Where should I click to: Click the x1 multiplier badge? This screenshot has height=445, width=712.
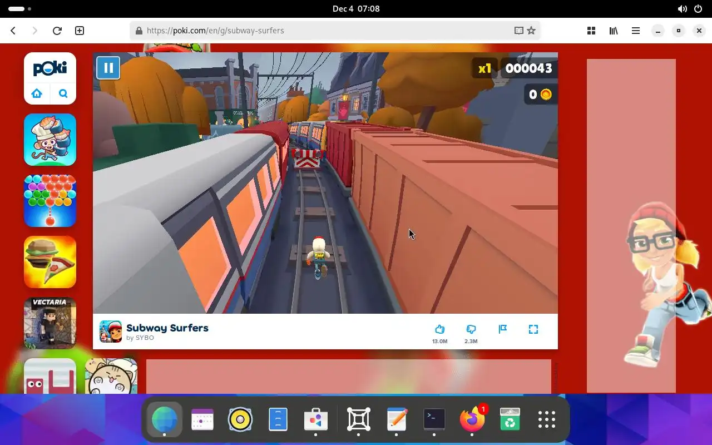(484, 68)
